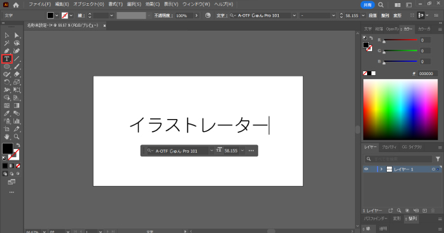Image resolution: width=444 pixels, height=233 pixels.
Task: Click 変形 link in control bar
Action: point(398,15)
